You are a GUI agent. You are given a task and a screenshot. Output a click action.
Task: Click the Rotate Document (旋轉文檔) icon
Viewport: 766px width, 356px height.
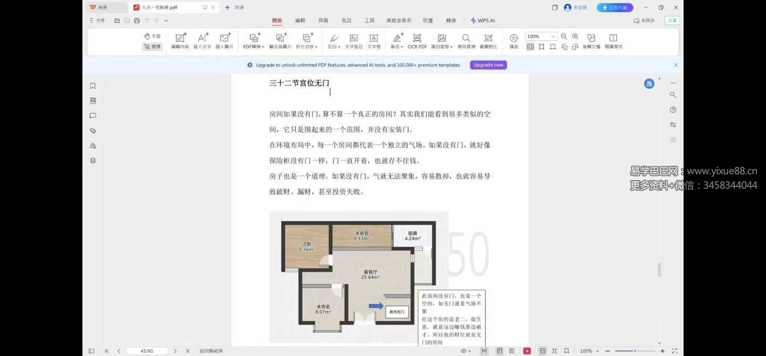coord(591,40)
